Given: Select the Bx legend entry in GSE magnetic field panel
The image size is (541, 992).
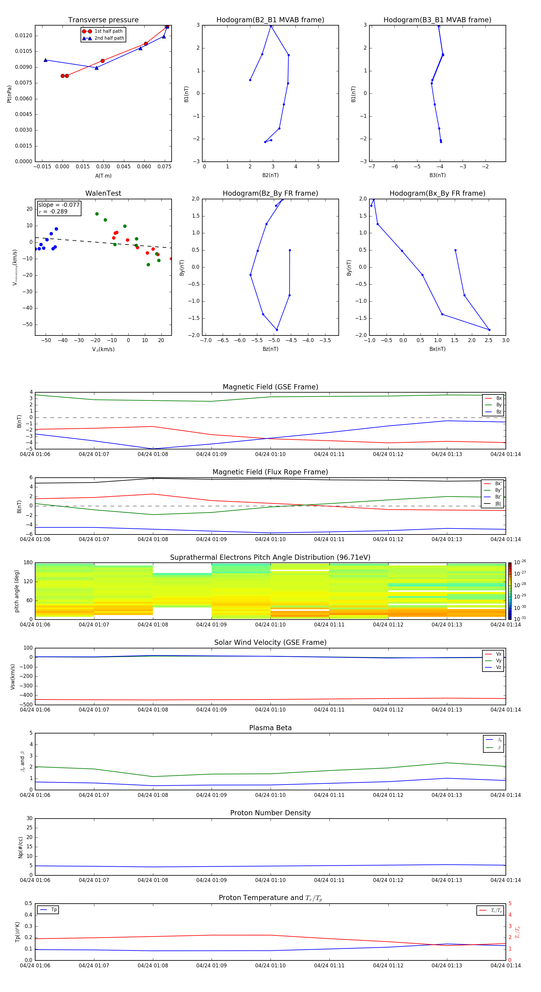Looking at the screenshot, I should pos(493,398).
